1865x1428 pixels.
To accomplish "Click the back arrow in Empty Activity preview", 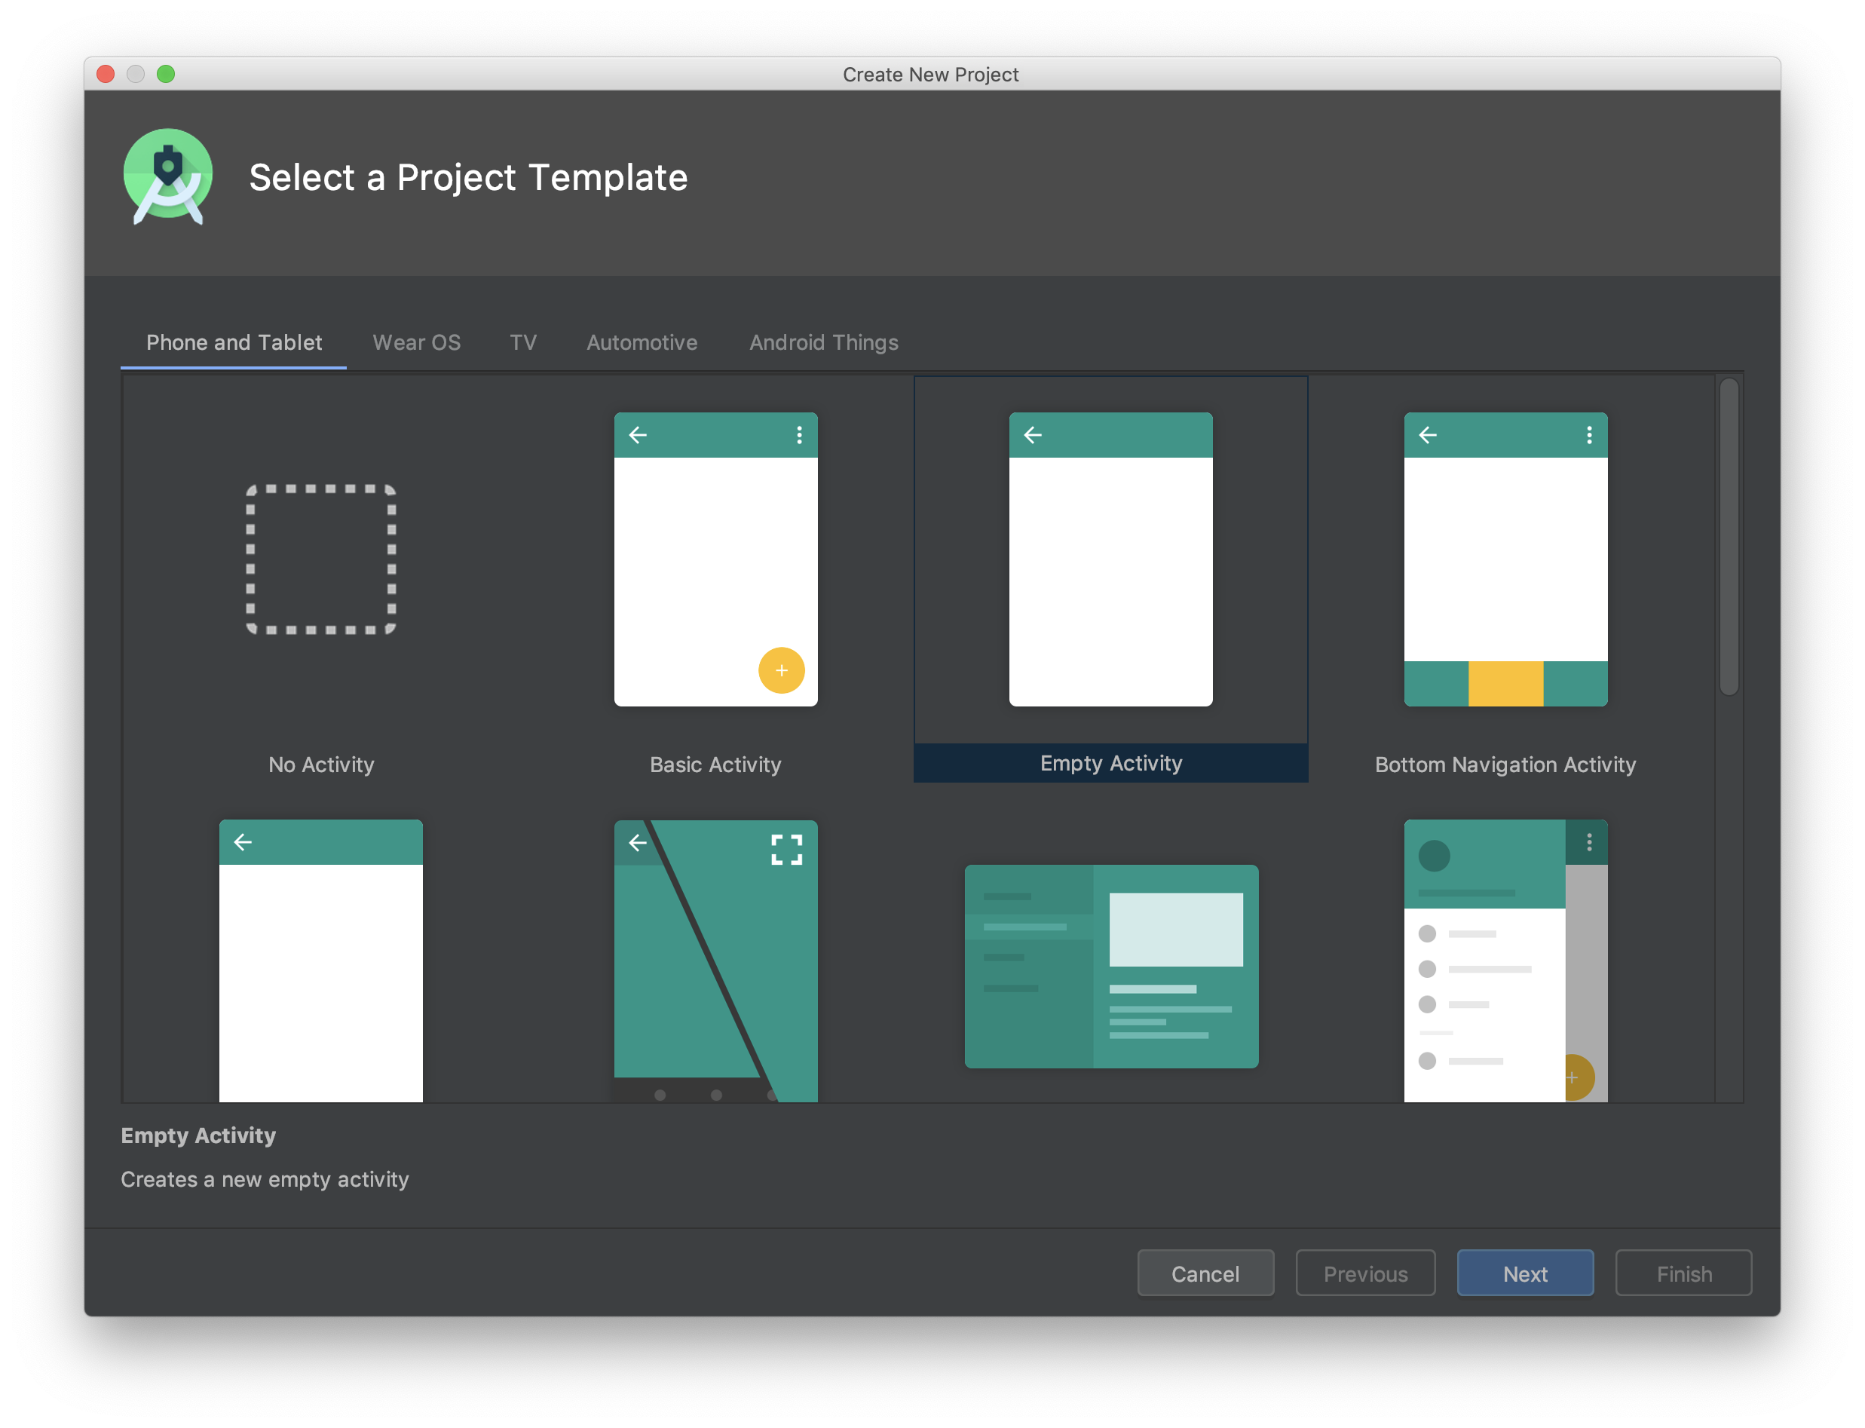I will (x=1032, y=435).
